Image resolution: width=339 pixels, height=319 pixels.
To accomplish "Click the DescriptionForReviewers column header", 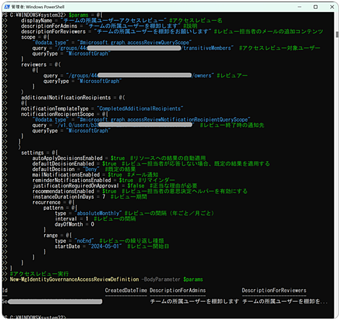I will [x=274, y=291].
